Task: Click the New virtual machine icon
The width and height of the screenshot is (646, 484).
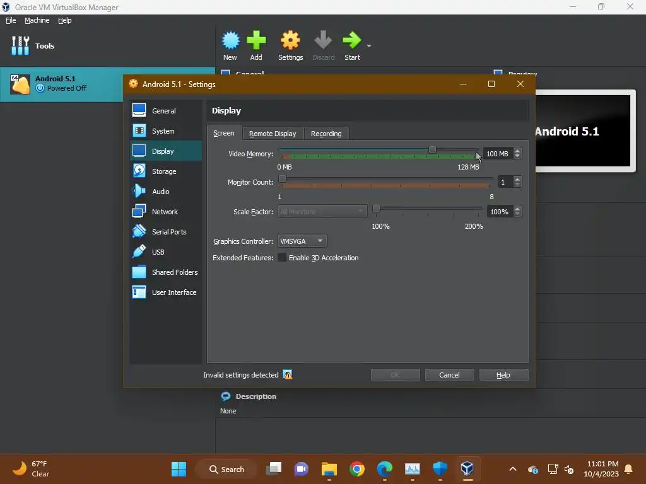Action: pos(230,40)
